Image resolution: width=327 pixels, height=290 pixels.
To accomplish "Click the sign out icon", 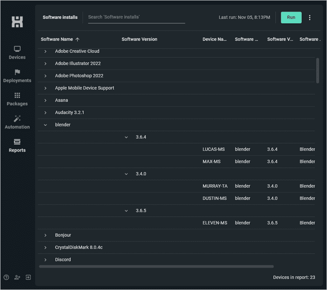I will (28, 277).
